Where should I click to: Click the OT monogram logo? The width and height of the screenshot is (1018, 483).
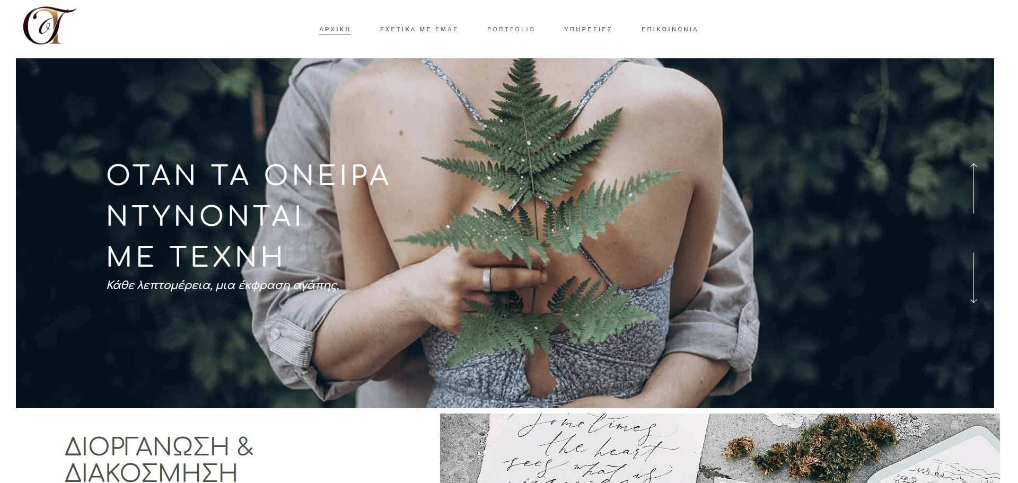49,26
